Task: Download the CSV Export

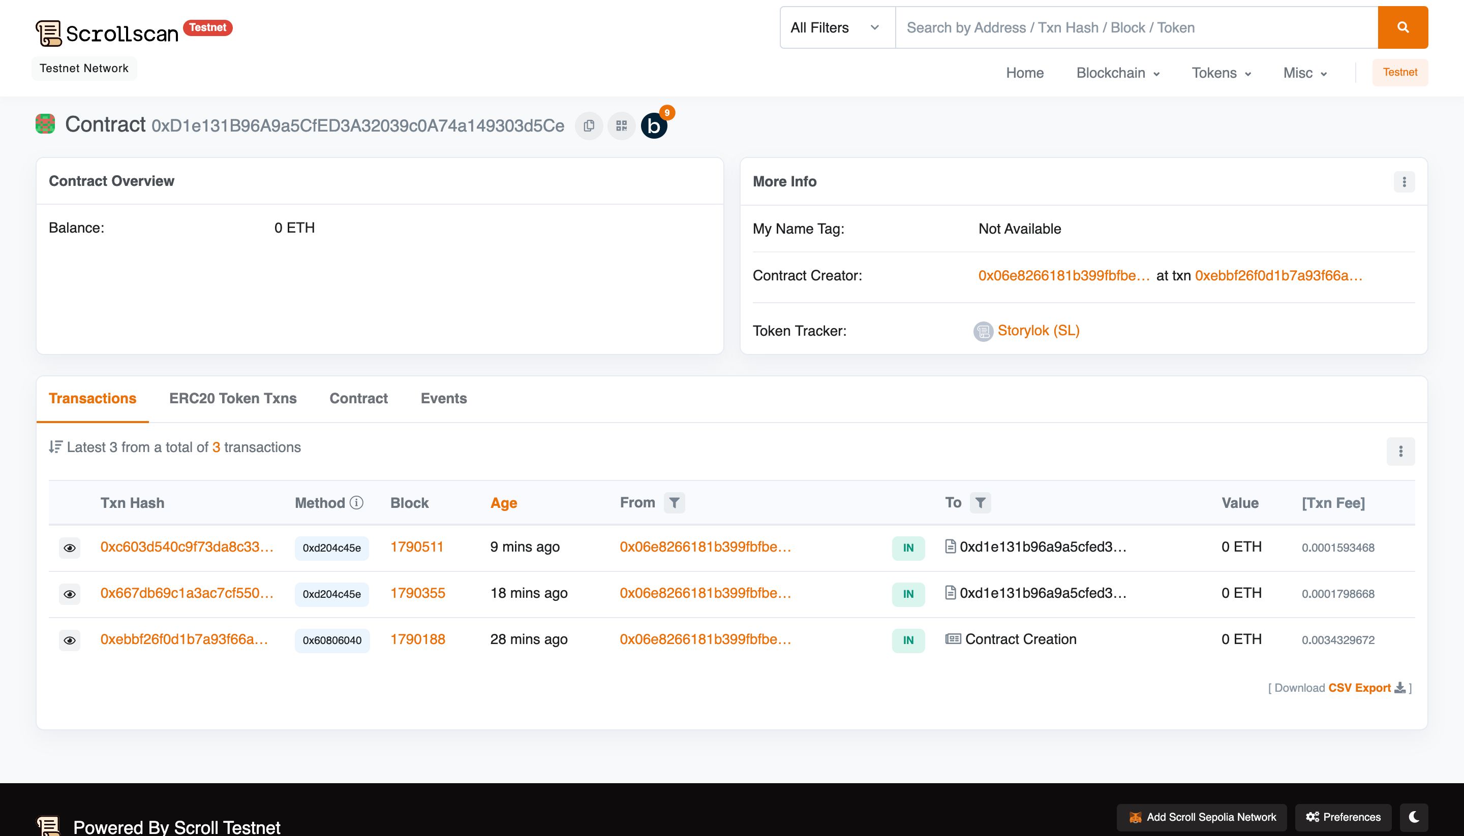Action: (1359, 688)
